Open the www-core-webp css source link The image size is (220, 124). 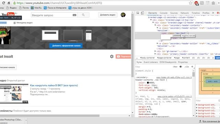tap(175, 96)
